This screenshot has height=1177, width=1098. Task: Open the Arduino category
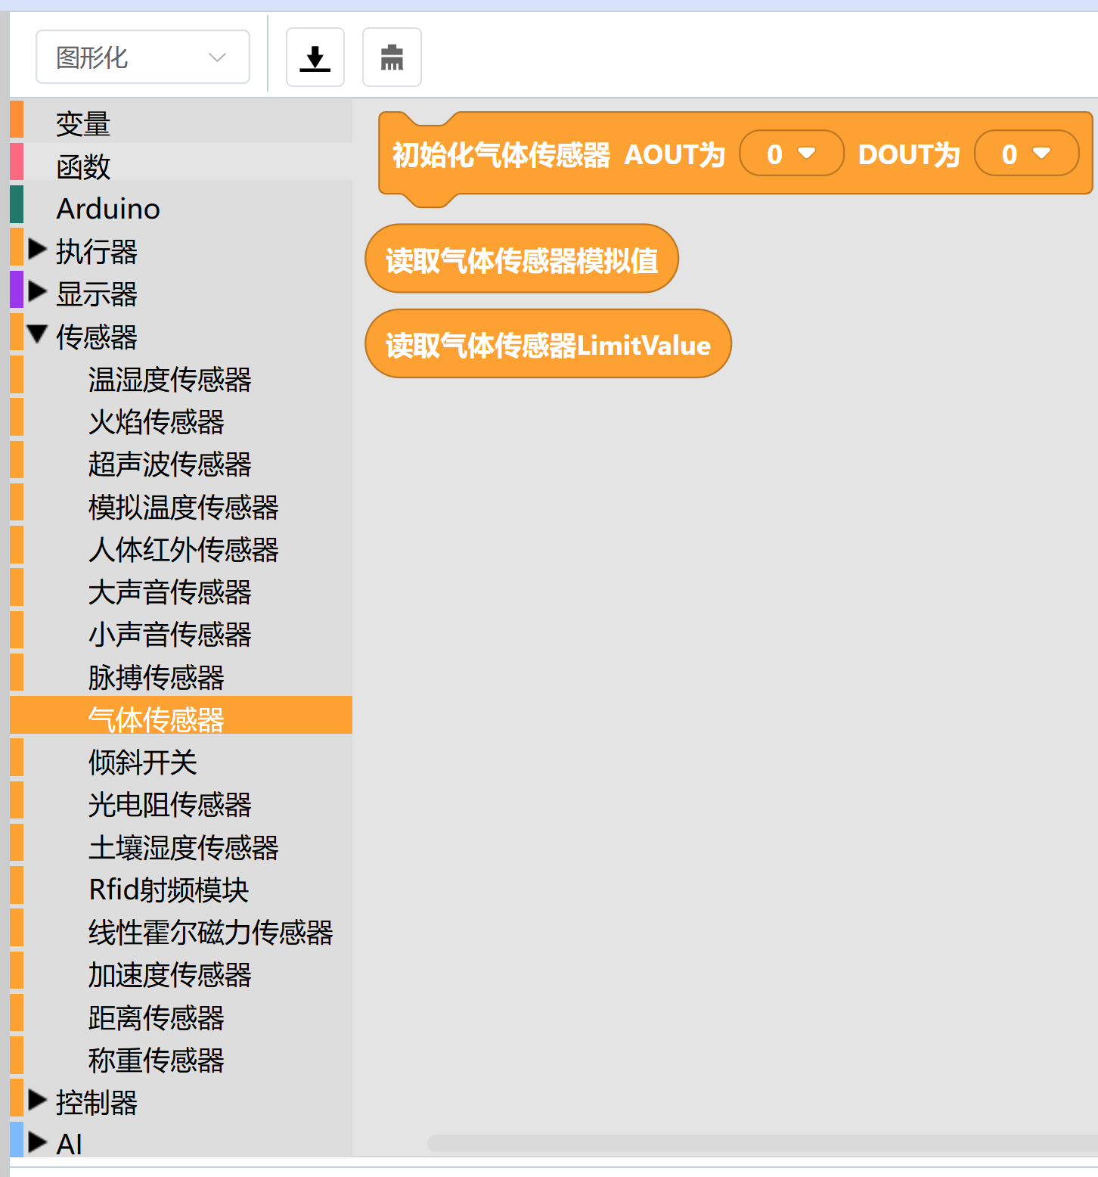click(108, 209)
